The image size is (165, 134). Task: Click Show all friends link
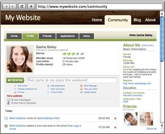(152, 129)
